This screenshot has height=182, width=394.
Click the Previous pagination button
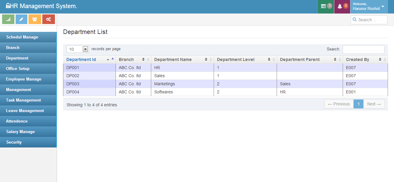coord(339,104)
